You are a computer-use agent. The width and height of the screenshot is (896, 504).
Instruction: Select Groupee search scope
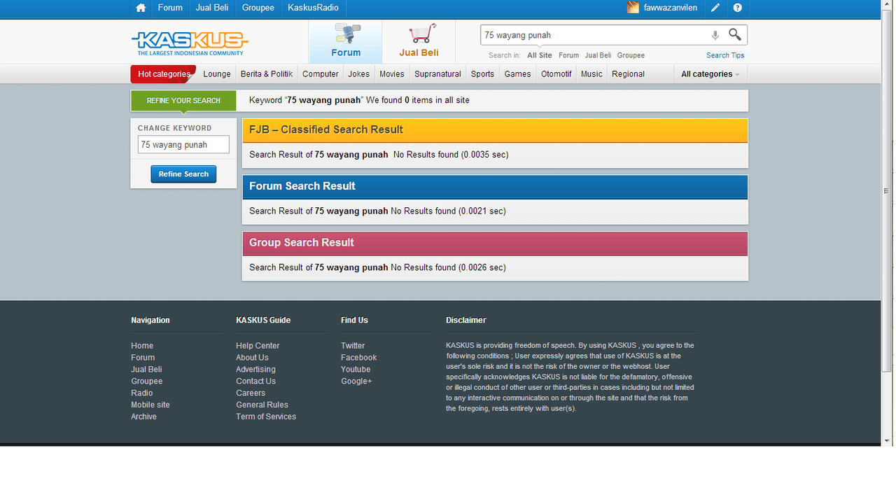pyautogui.click(x=631, y=55)
